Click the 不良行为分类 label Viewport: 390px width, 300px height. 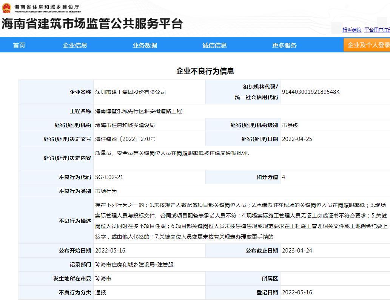pos(75,292)
